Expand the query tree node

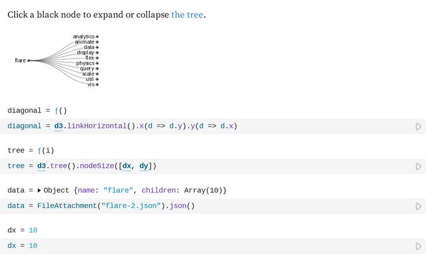[x=97, y=68]
